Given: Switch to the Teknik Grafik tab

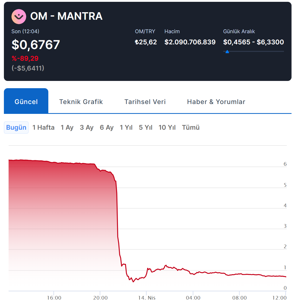Looking at the screenshot, I should pos(81,102).
